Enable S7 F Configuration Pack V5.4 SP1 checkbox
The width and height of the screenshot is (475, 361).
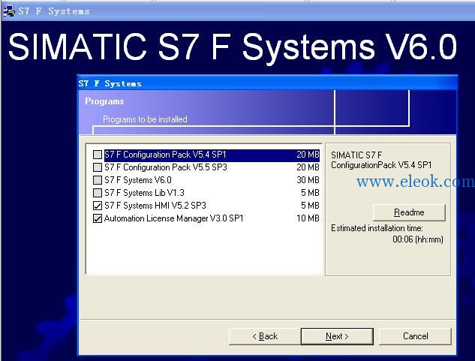(98, 155)
